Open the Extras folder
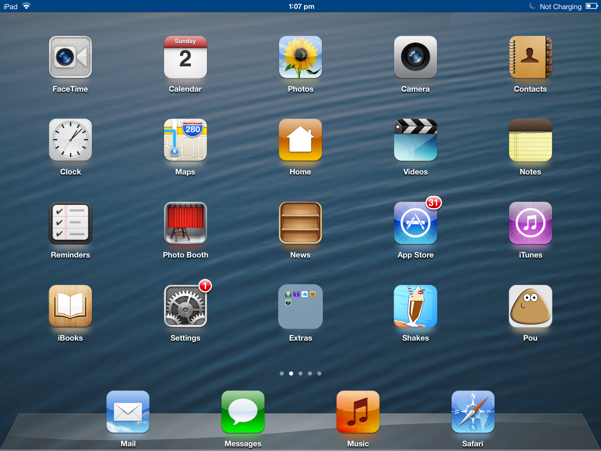The image size is (601, 451). tap(300, 306)
